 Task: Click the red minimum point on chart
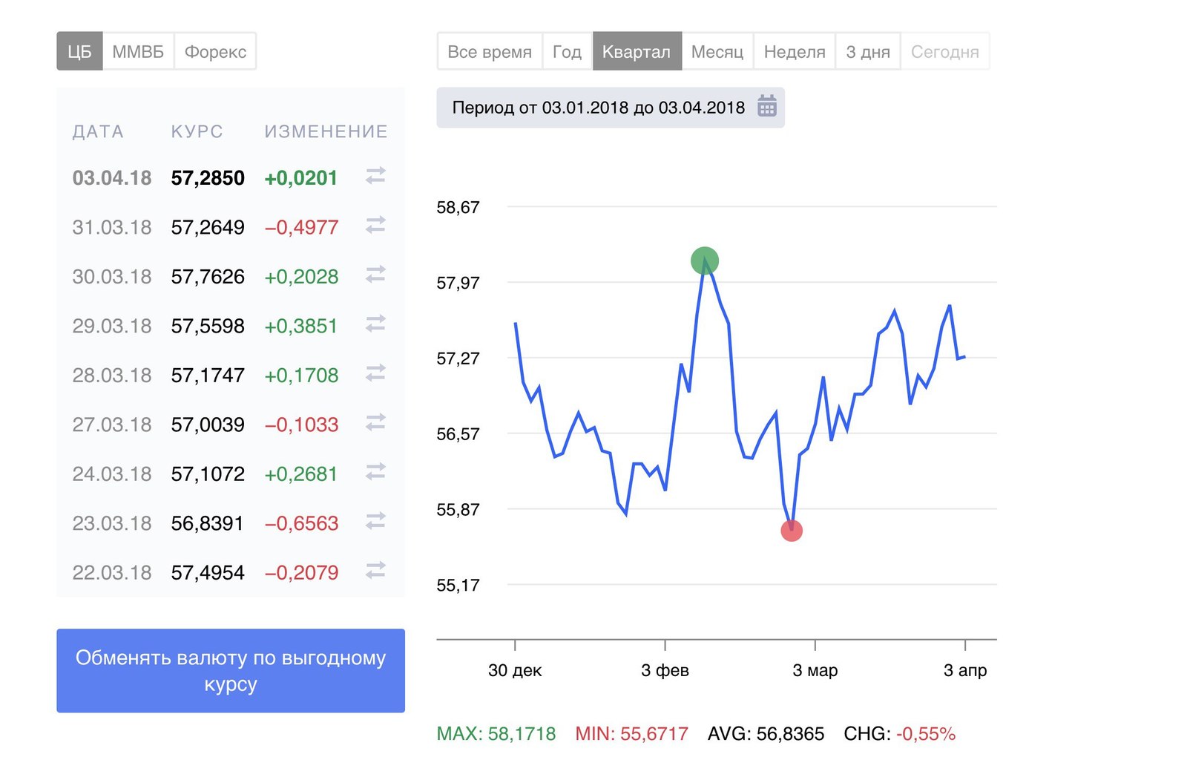coord(792,531)
